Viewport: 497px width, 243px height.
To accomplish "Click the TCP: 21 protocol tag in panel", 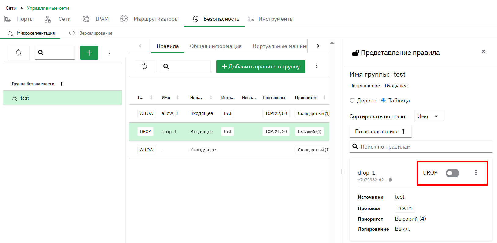I will point(405,208).
